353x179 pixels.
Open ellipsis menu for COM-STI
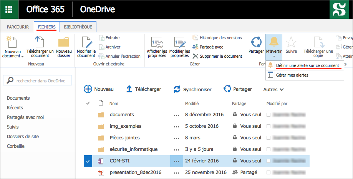coord(177,161)
